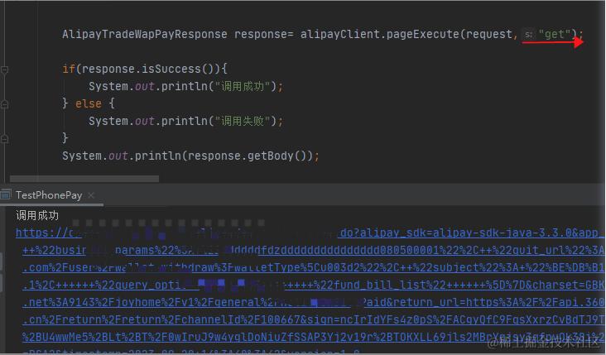Click console link line containing %22subject%22%3A

(313, 268)
